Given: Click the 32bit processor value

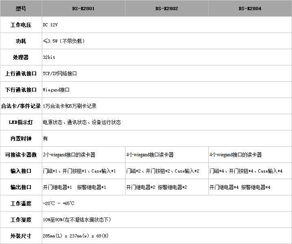Looking at the screenshot, I should click(49, 57).
